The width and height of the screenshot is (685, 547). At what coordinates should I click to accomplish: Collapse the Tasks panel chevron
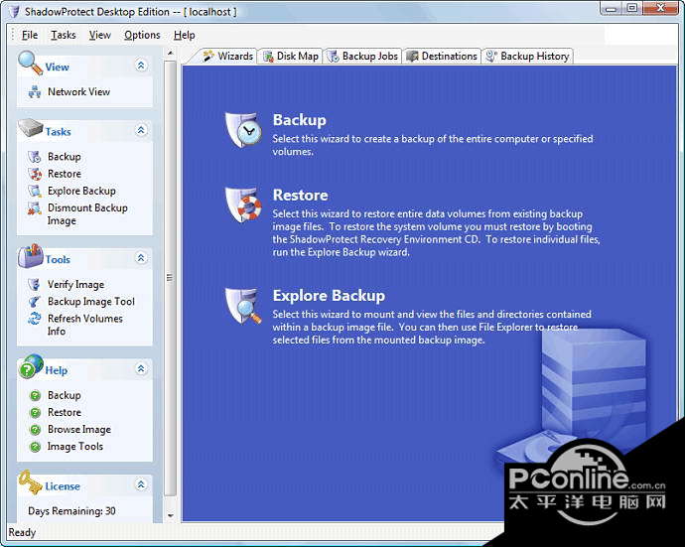[x=141, y=130]
